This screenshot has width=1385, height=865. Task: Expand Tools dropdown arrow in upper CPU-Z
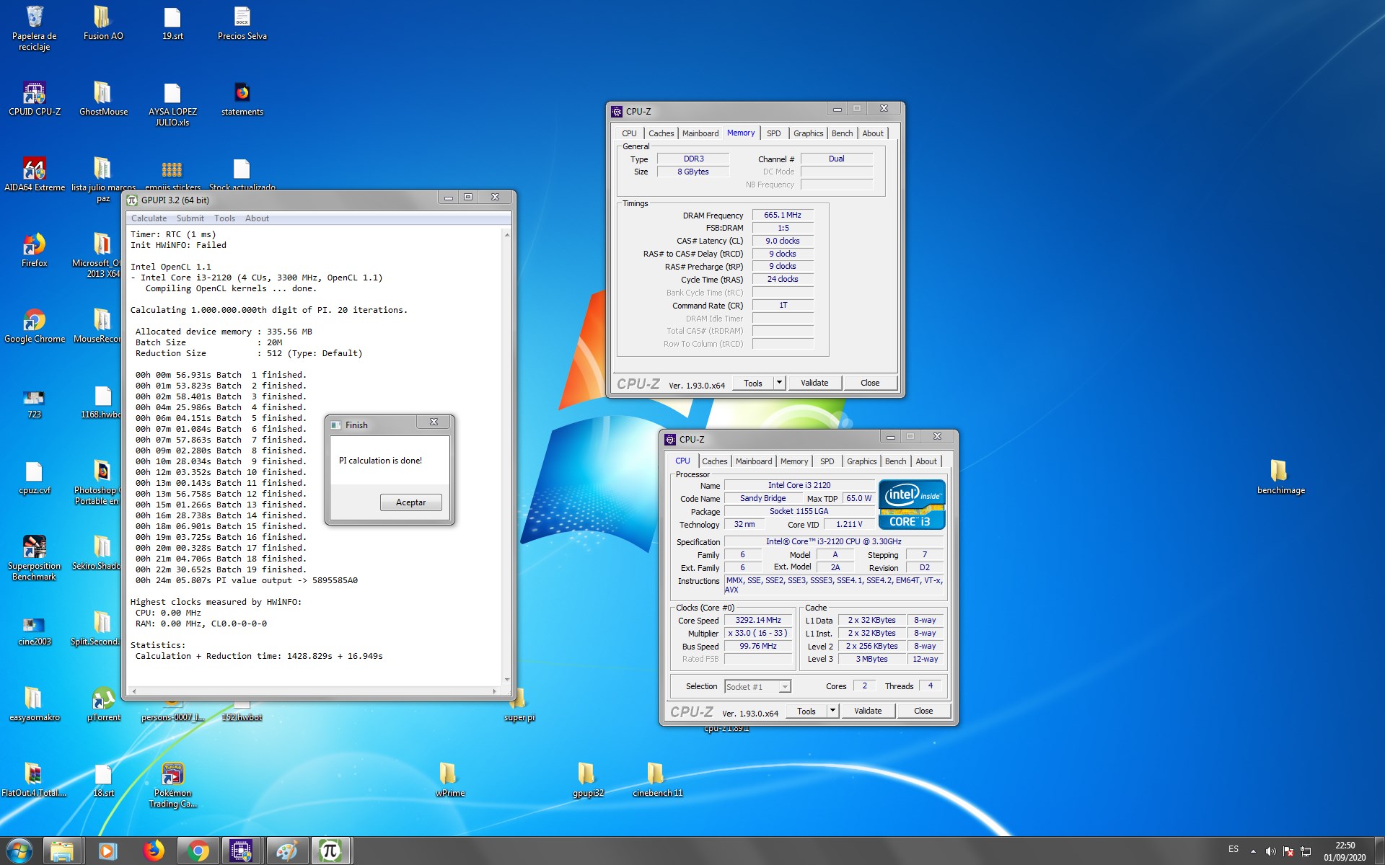click(779, 383)
